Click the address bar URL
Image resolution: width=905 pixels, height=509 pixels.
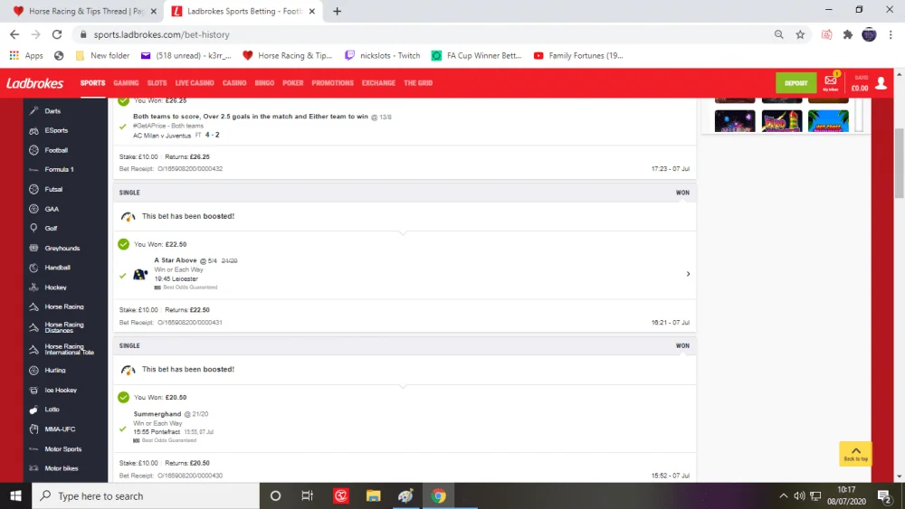[162, 34]
